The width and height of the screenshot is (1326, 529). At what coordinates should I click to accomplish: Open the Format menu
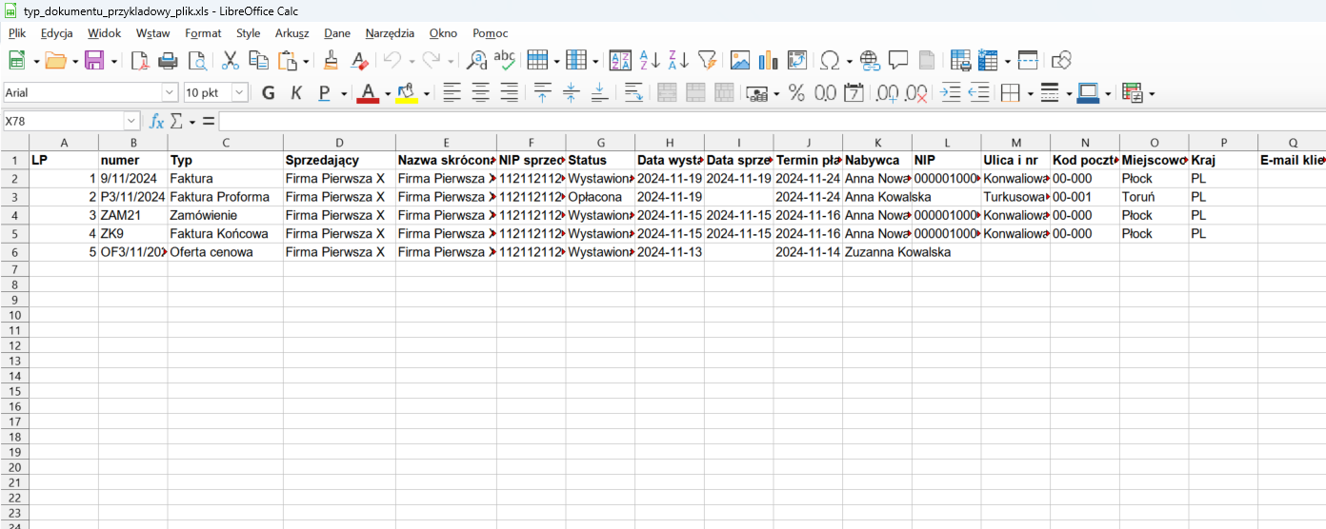point(203,33)
